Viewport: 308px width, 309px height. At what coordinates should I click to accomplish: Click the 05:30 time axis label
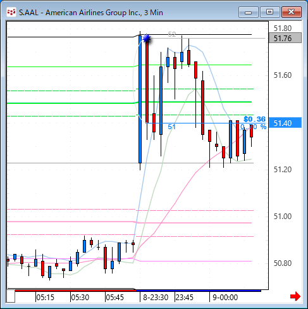point(80,298)
